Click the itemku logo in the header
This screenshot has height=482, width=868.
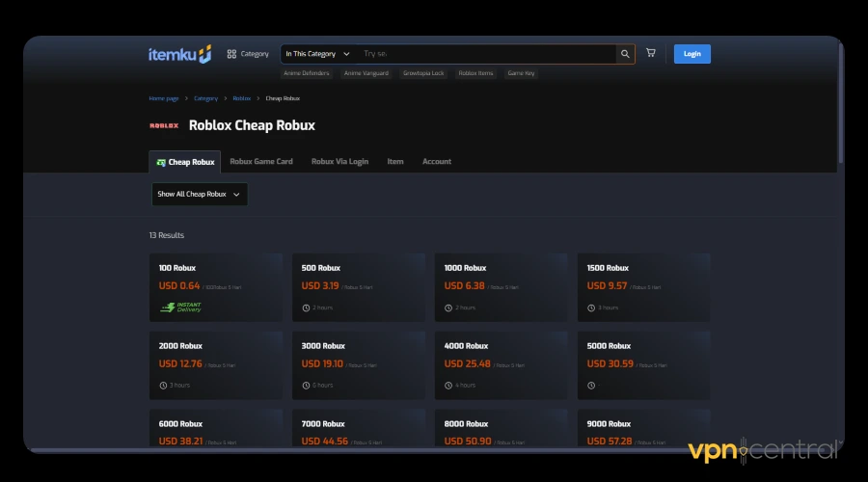coord(179,54)
